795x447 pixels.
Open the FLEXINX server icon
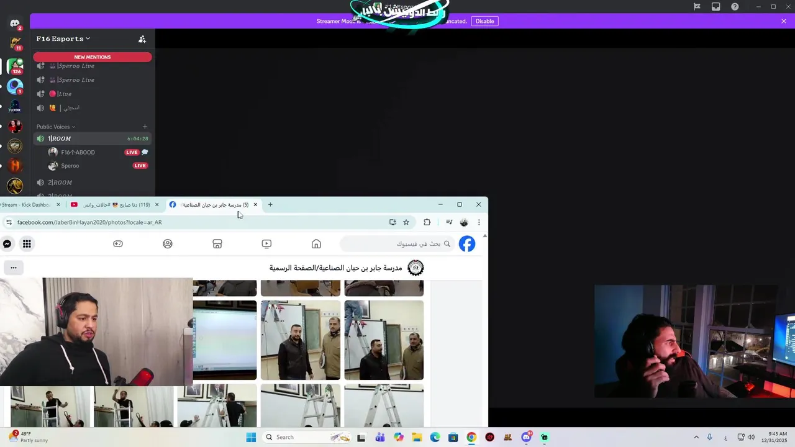15,106
